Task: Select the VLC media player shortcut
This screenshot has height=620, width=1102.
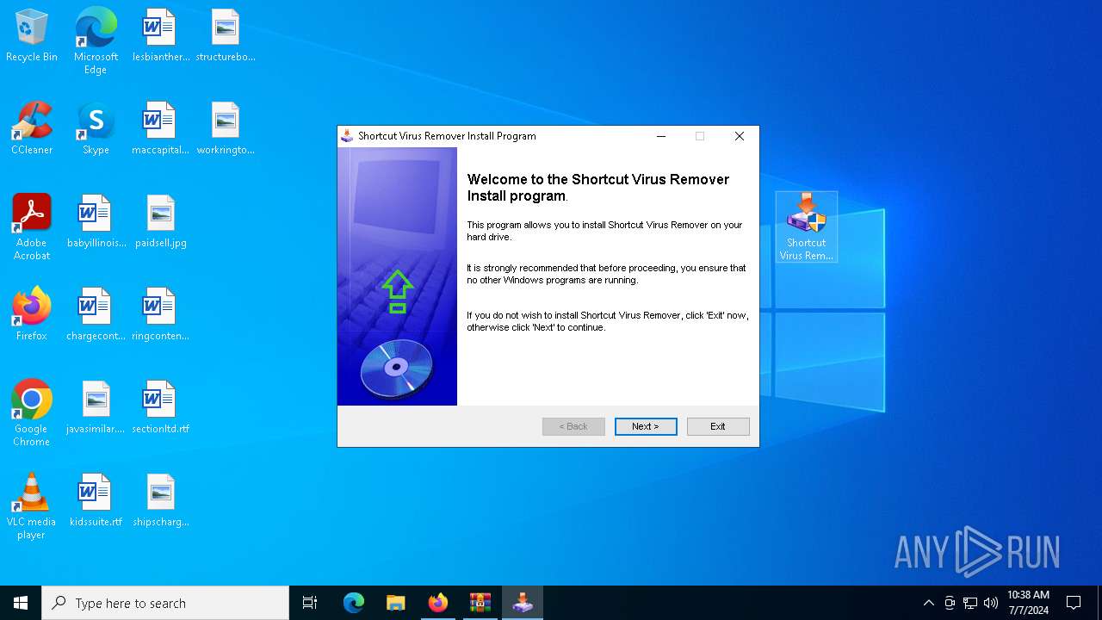Action: coord(32,506)
